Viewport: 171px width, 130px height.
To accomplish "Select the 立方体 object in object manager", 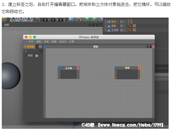I will pyautogui.click(x=115, y=30).
